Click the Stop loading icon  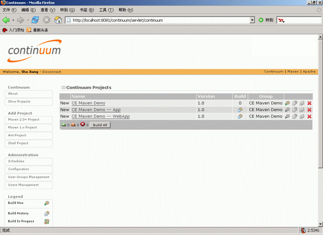46,20
